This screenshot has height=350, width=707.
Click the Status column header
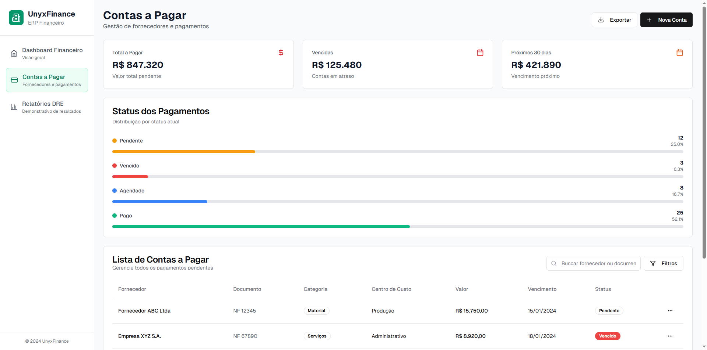point(603,289)
